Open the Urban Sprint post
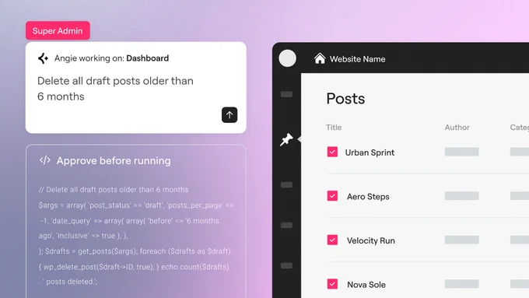 370,153
